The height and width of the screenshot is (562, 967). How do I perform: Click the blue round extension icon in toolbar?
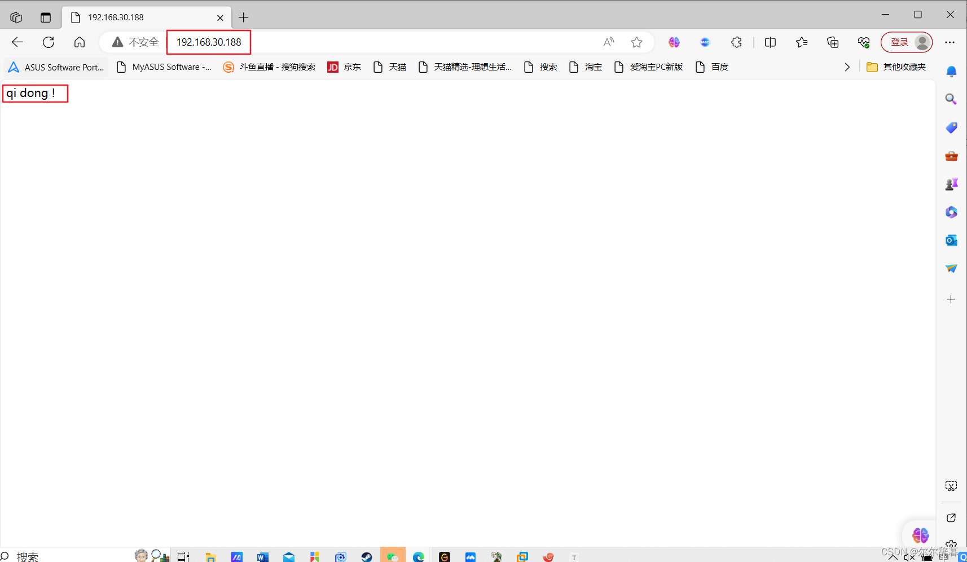pos(705,42)
